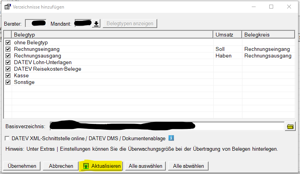The width and height of the screenshot is (300, 174).
Task: Uncheck DATEV Lohn-Unterlagen checkbox
Action: 8,62
